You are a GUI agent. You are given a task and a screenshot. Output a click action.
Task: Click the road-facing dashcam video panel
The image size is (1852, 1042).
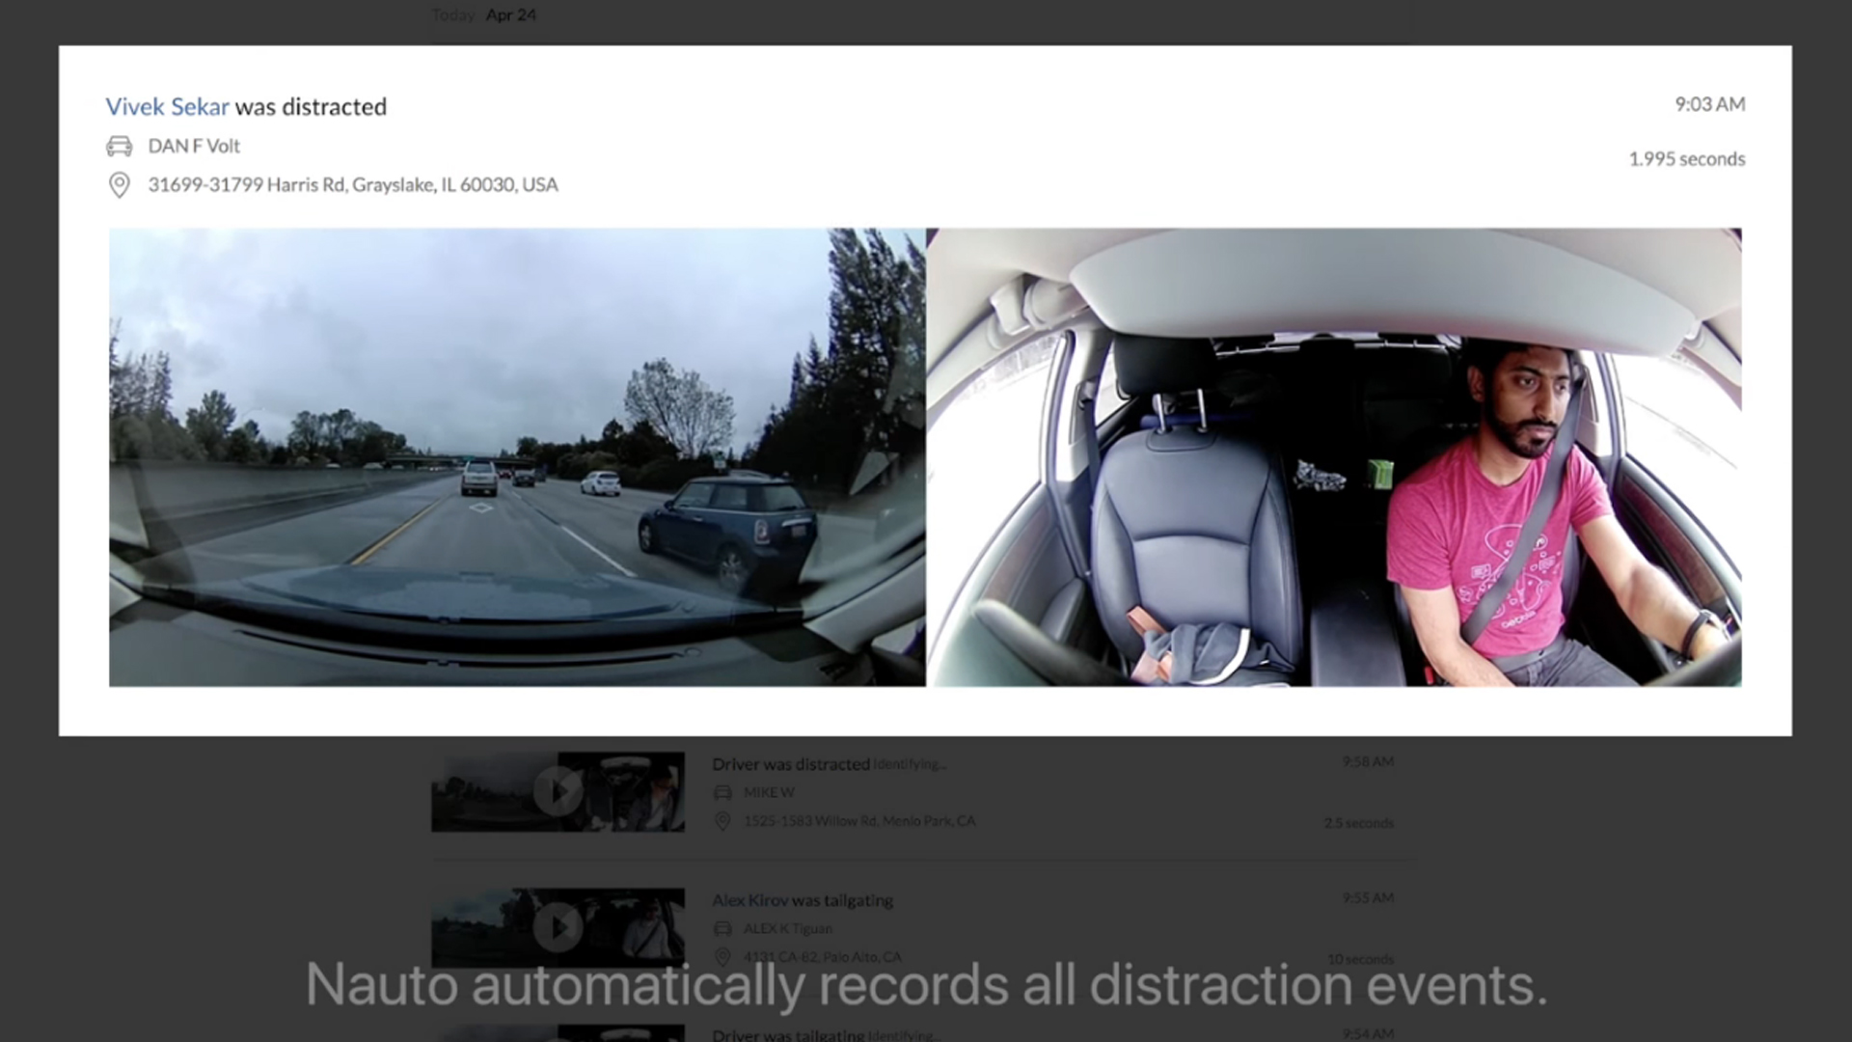click(516, 456)
